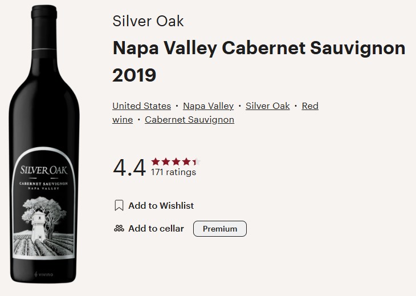Click the half-filled fifth rating star
This screenshot has height=296, width=416.
(197, 161)
